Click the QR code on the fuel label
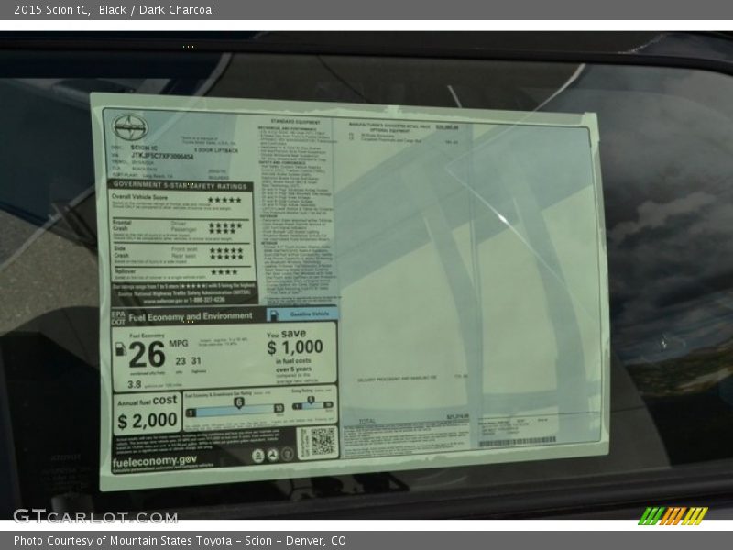The width and height of the screenshot is (733, 550). pos(318,442)
